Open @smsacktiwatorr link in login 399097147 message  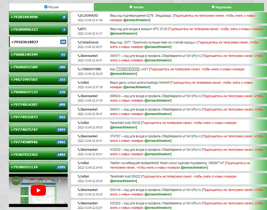click(x=194, y=167)
